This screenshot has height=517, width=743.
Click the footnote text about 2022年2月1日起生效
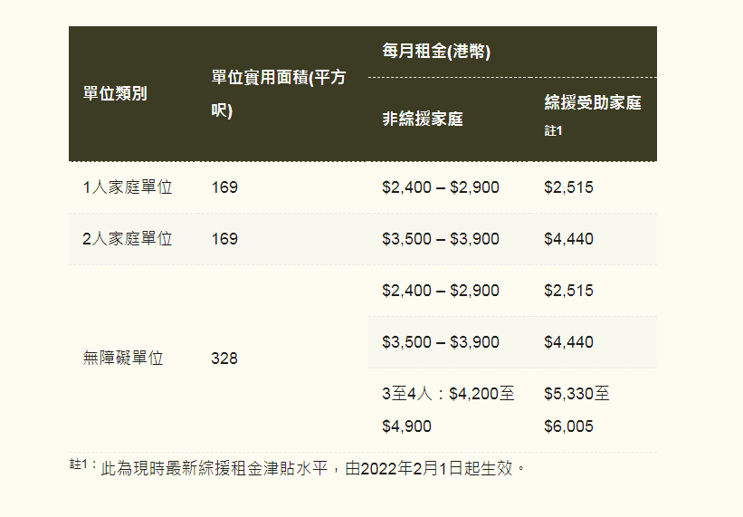tap(313, 469)
